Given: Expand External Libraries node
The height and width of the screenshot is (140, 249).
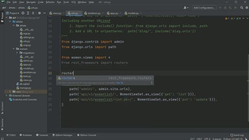Looking at the screenshot, I should 7,96.
